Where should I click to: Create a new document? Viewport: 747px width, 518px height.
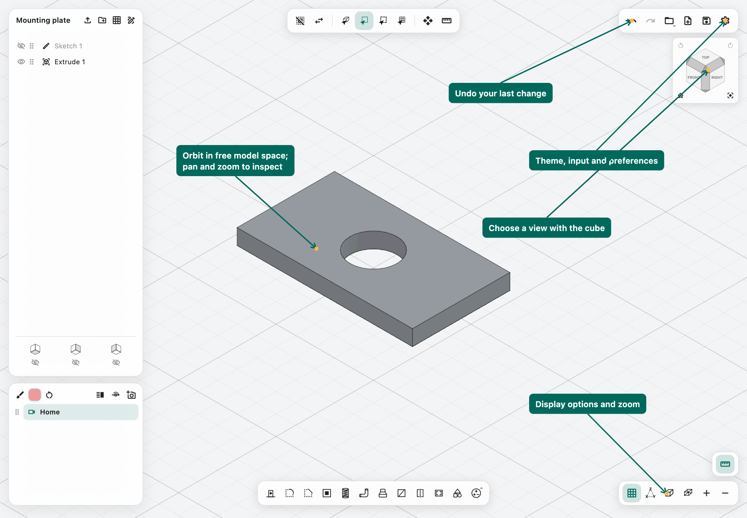(688, 21)
